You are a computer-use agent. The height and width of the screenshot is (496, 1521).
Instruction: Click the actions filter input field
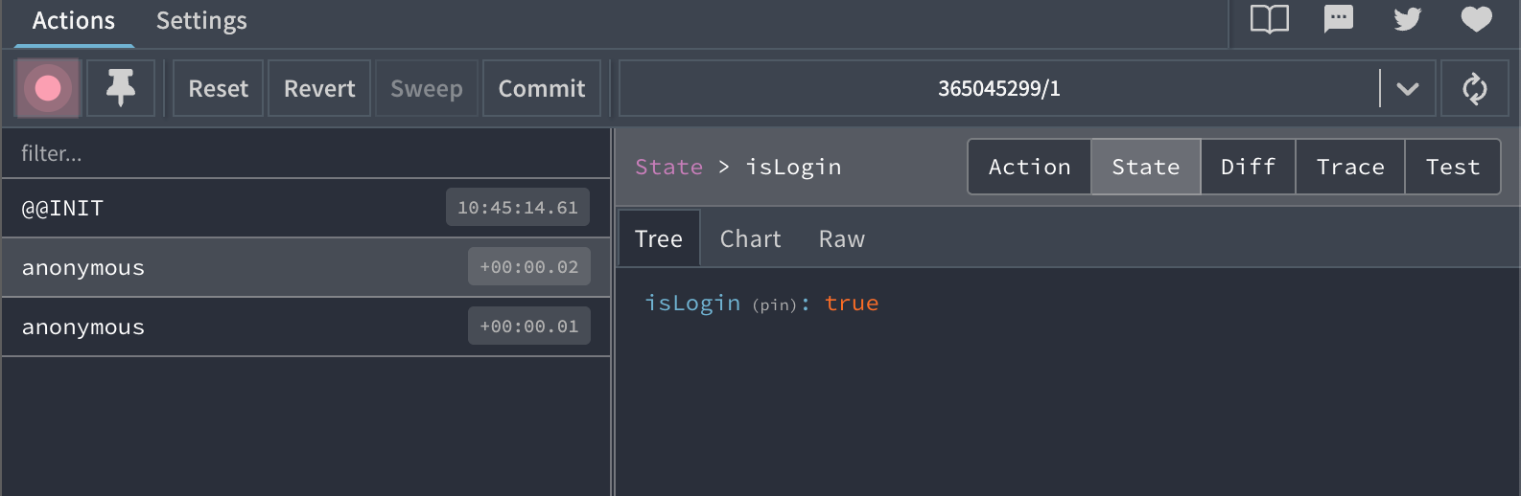(305, 153)
